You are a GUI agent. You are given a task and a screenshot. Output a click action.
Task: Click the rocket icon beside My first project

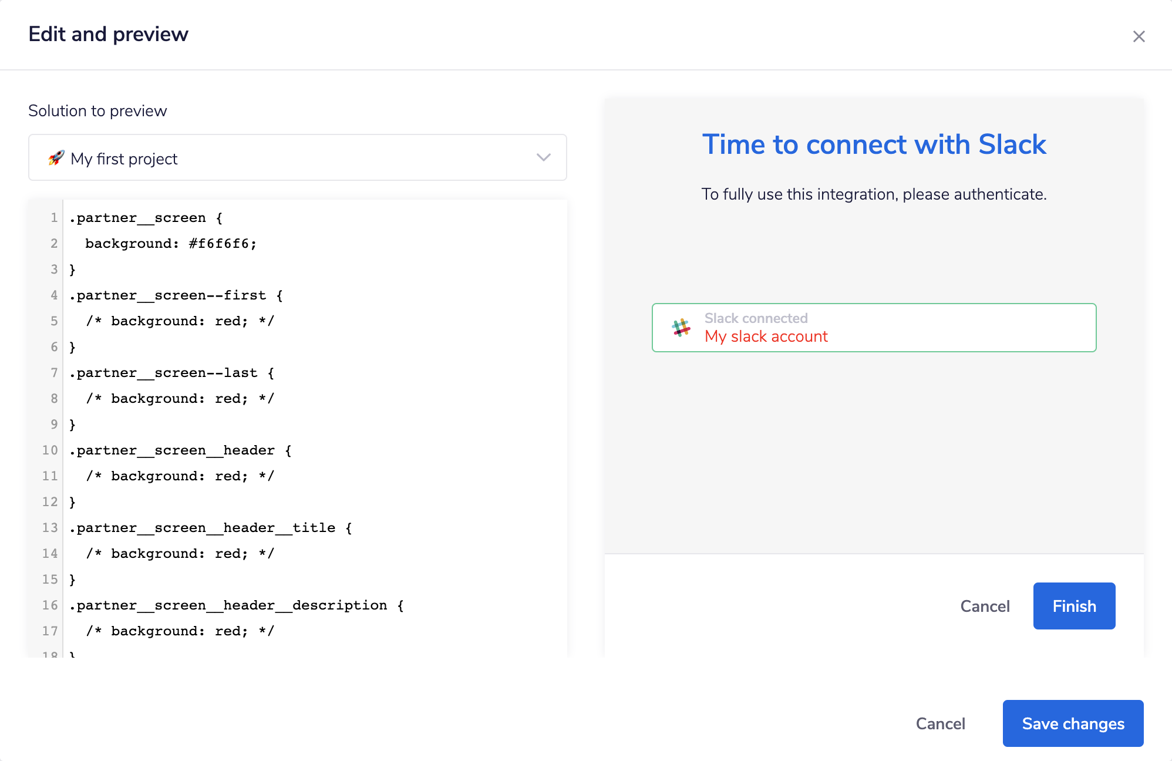click(x=56, y=158)
